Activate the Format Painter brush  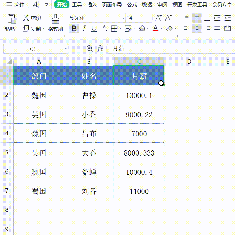(56, 19)
